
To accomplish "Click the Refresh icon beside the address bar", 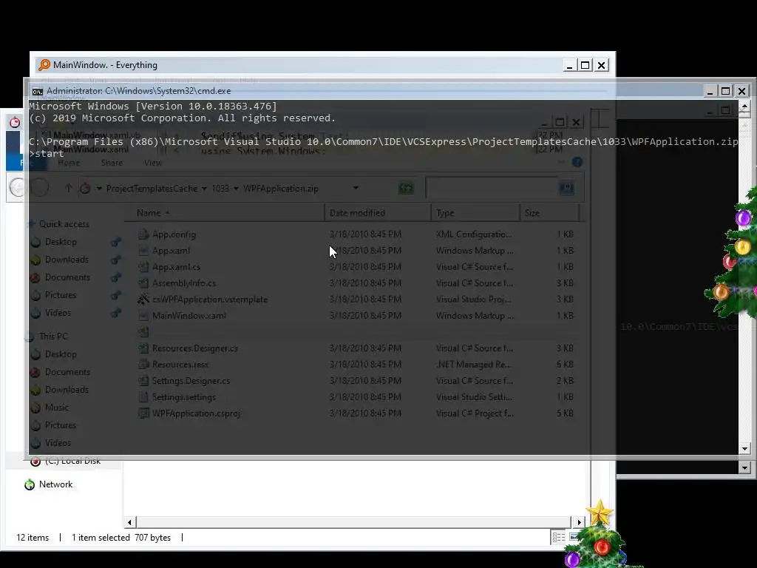I will pos(407,189).
